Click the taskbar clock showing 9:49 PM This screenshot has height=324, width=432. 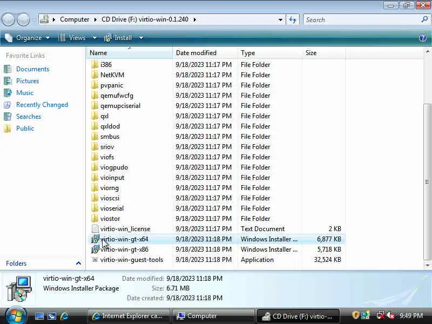tap(411, 315)
